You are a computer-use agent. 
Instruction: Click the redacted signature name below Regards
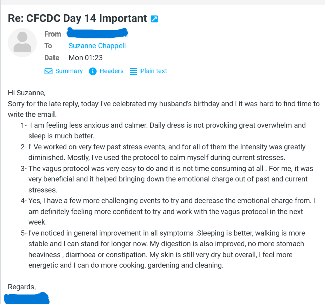(27, 299)
